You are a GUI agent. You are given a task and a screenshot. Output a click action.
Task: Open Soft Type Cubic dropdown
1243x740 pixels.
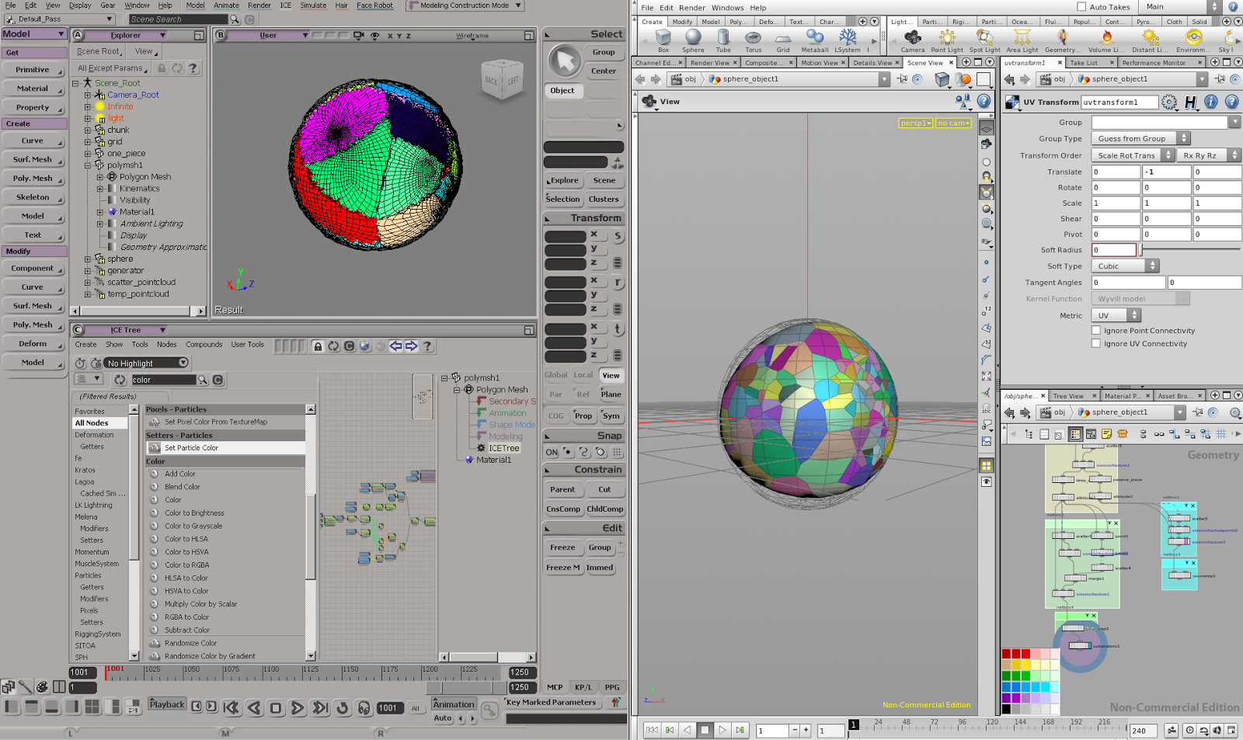click(x=1125, y=266)
